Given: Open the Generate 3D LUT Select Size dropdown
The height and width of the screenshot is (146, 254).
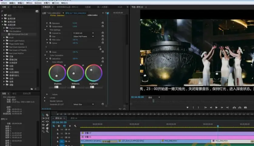Looking at the screenshot, I should [83, 104].
